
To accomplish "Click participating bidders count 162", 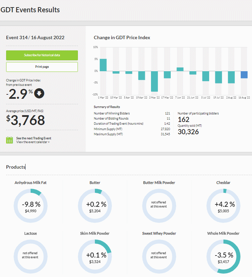I will [184, 120].
